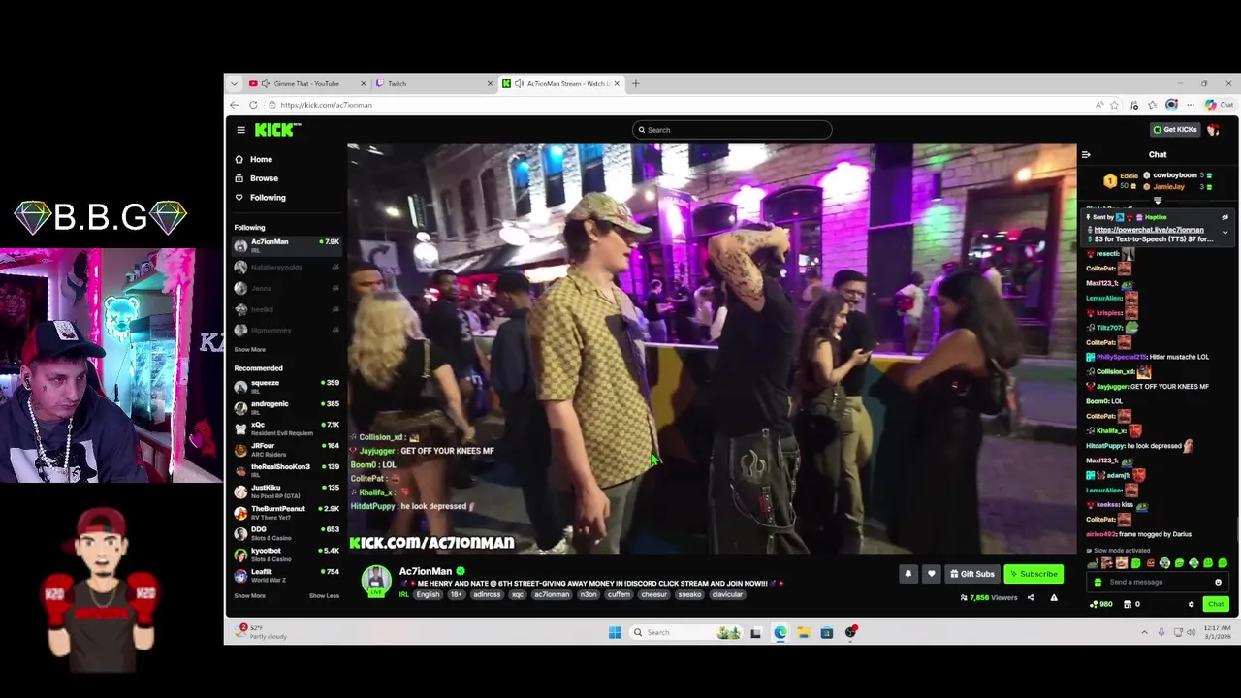This screenshot has width=1241, height=698.
Task: Click the English tag under stream title
Action: (x=428, y=594)
